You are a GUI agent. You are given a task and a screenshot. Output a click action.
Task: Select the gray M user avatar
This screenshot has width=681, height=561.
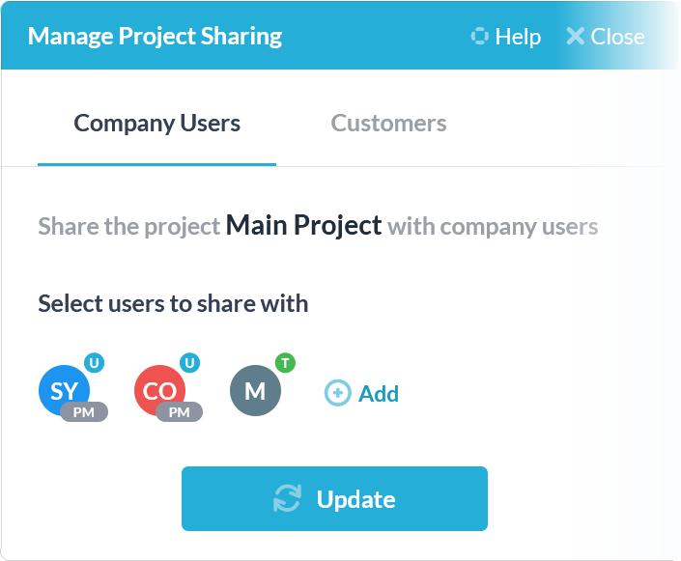(255, 390)
